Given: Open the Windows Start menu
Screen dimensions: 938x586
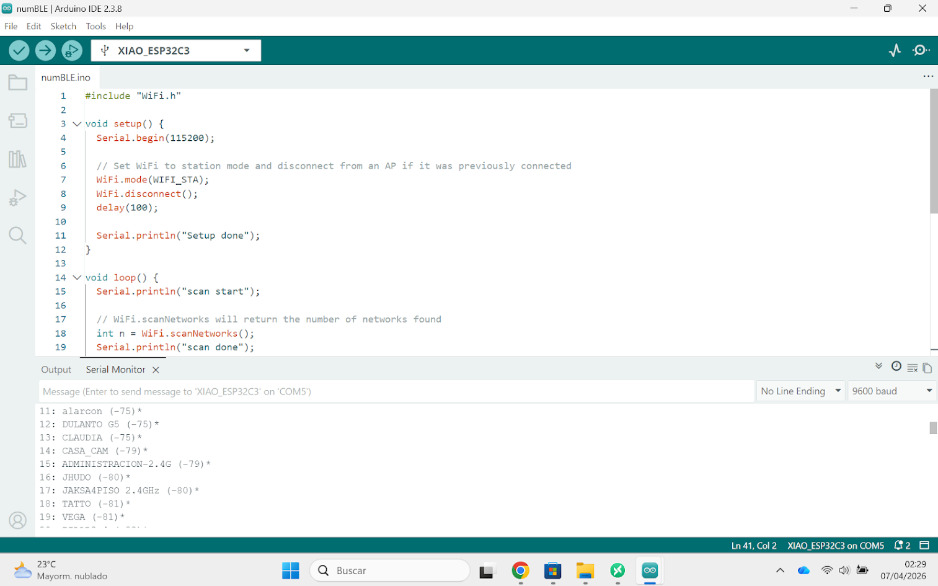Looking at the screenshot, I should coord(290,570).
